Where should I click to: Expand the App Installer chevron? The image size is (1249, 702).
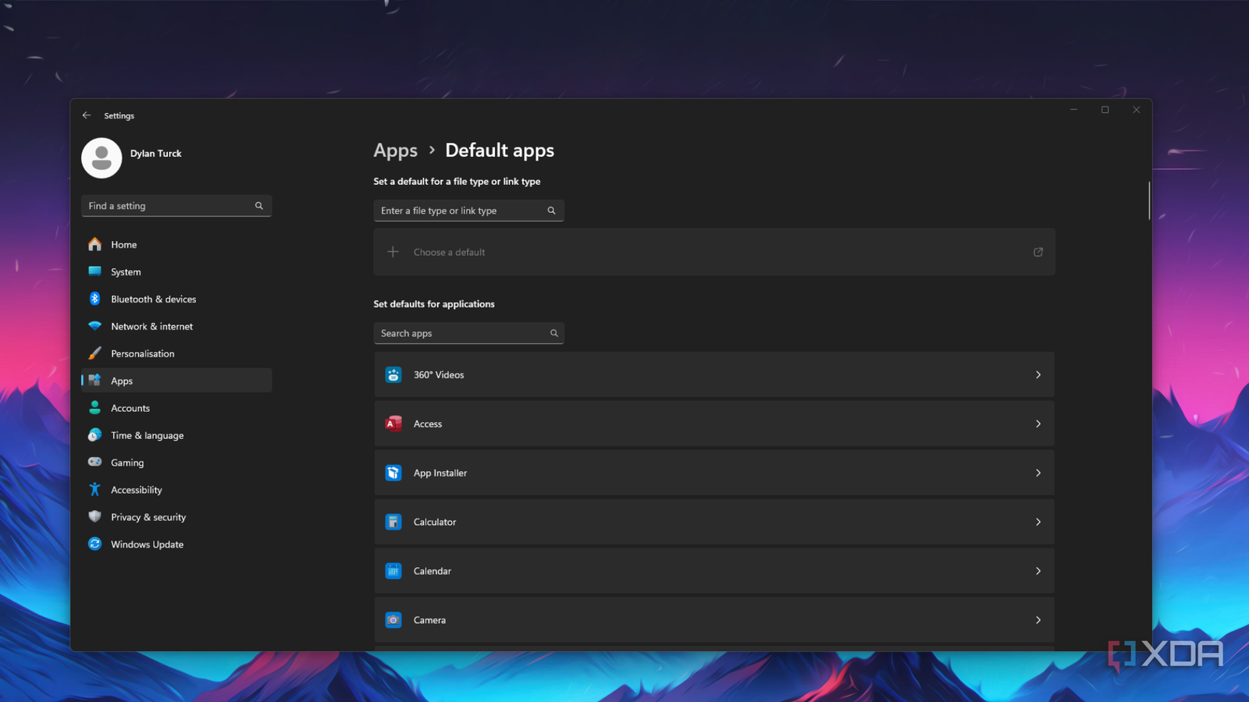pos(1038,473)
